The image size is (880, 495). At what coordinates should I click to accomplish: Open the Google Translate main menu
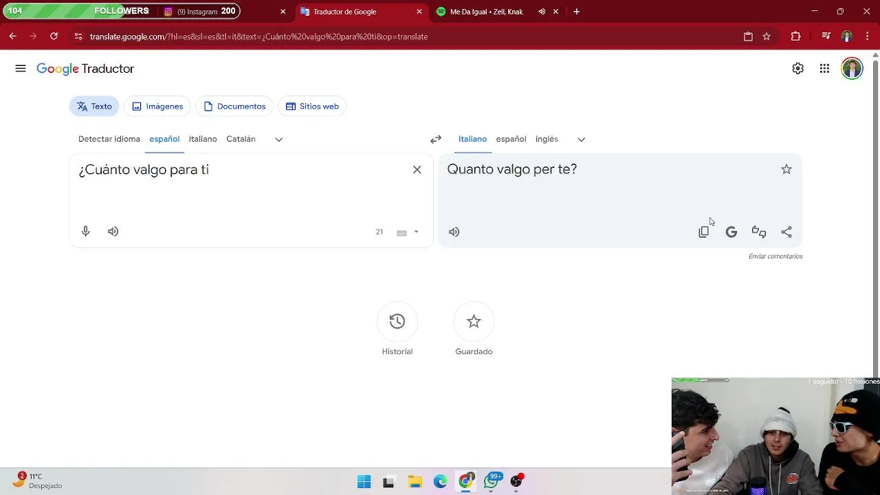[x=21, y=69]
